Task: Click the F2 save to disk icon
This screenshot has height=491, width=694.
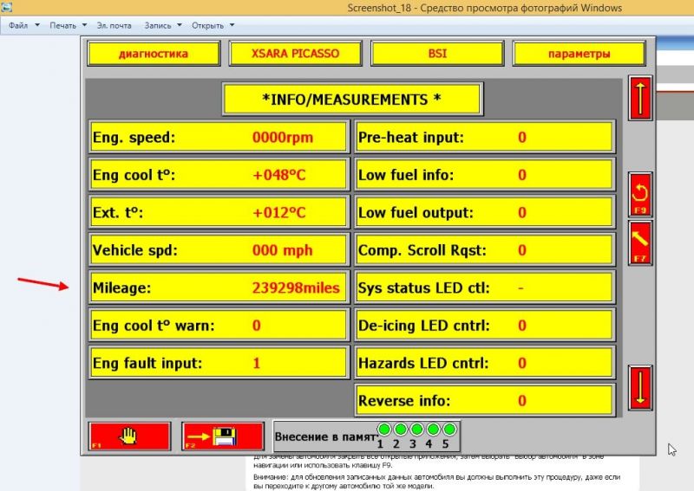Action: pos(223,436)
